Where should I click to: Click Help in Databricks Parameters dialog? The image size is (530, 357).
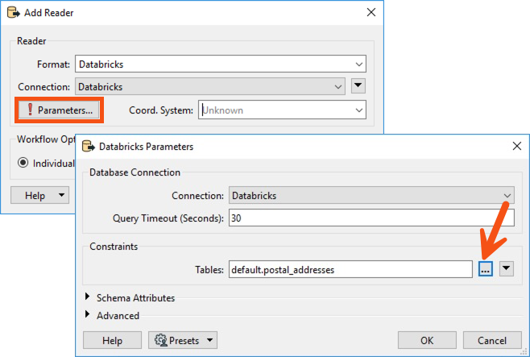(112, 340)
